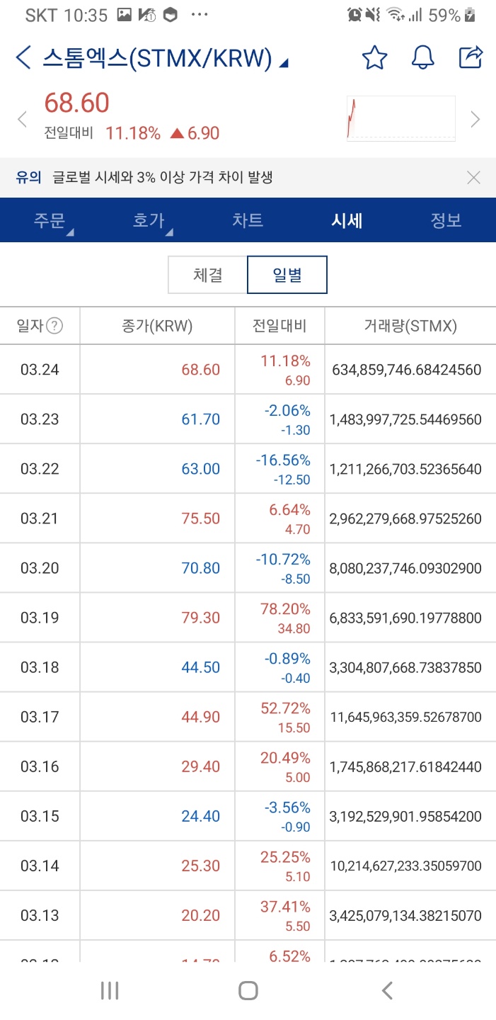Screen dimensions: 496x1020
Task: Tap the alarm icon in status bar
Action: point(355,15)
